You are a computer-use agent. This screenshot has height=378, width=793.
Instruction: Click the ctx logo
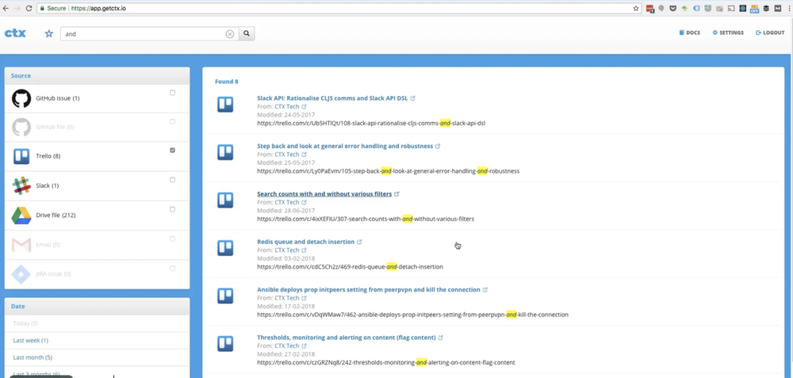[x=15, y=33]
